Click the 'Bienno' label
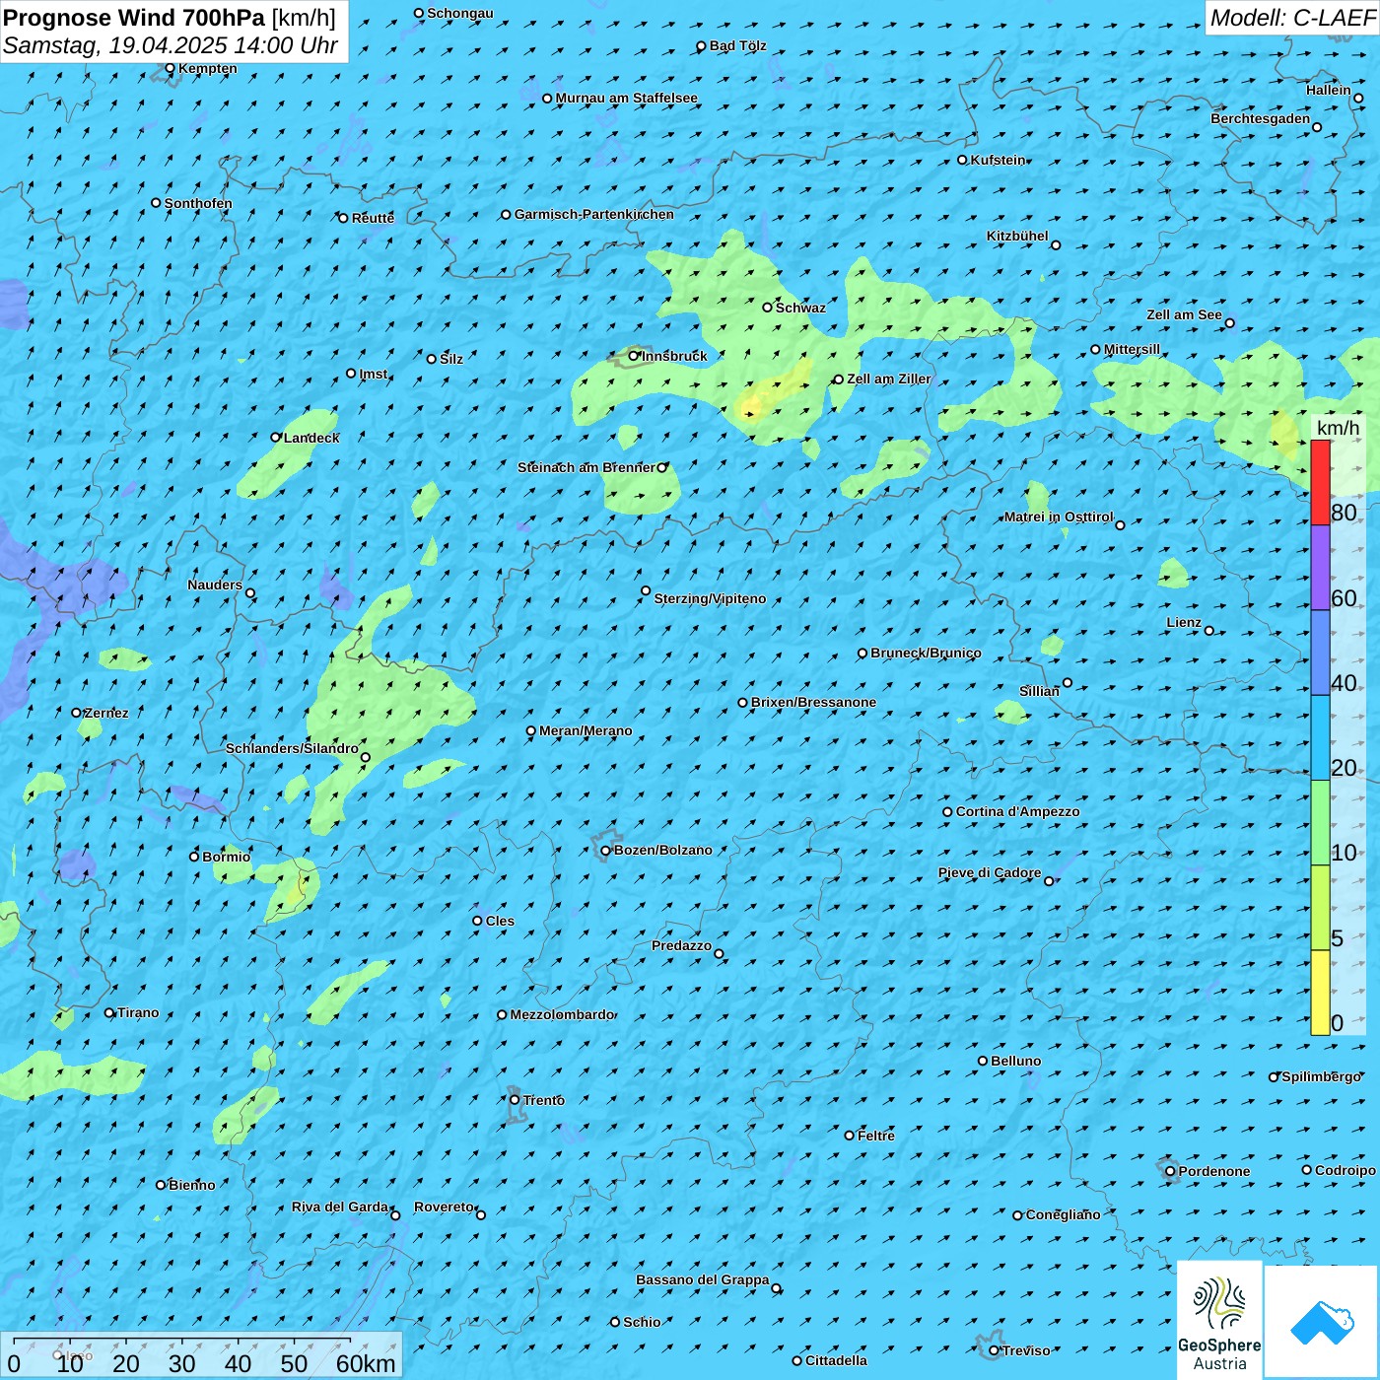This screenshot has height=1380, width=1380. click(x=191, y=1185)
